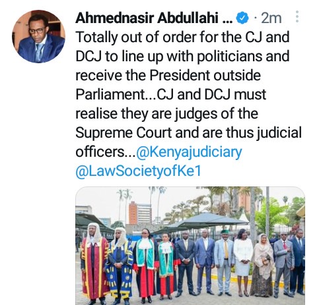
Task: Open Ahmednasir Abdullahi's profile picture
Action: [x=39, y=36]
